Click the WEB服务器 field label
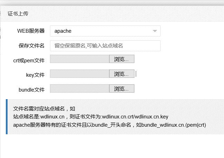The height and width of the screenshot is (158, 224). tap(31, 31)
